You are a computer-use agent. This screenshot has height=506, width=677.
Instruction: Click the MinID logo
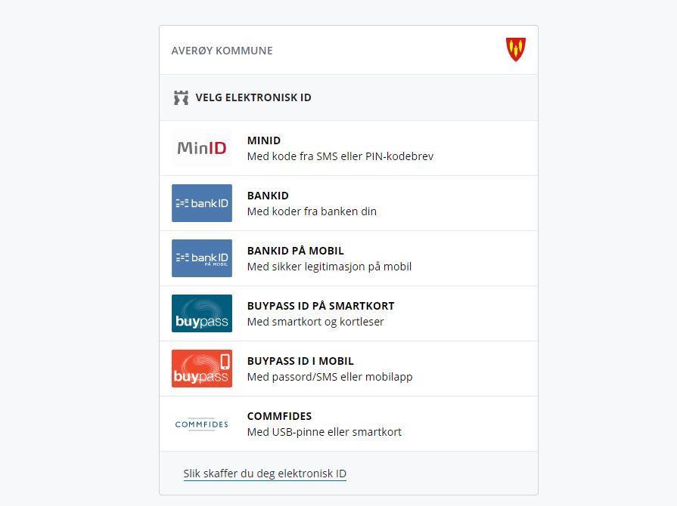[x=202, y=148]
